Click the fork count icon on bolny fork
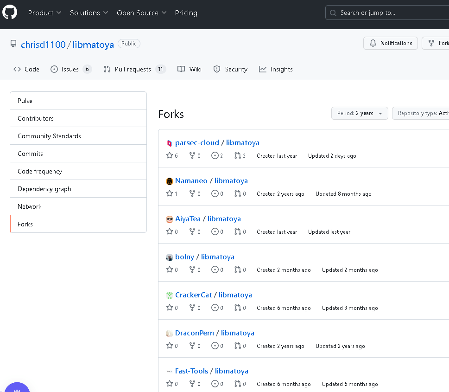The width and height of the screenshot is (449, 392). [x=192, y=270]
